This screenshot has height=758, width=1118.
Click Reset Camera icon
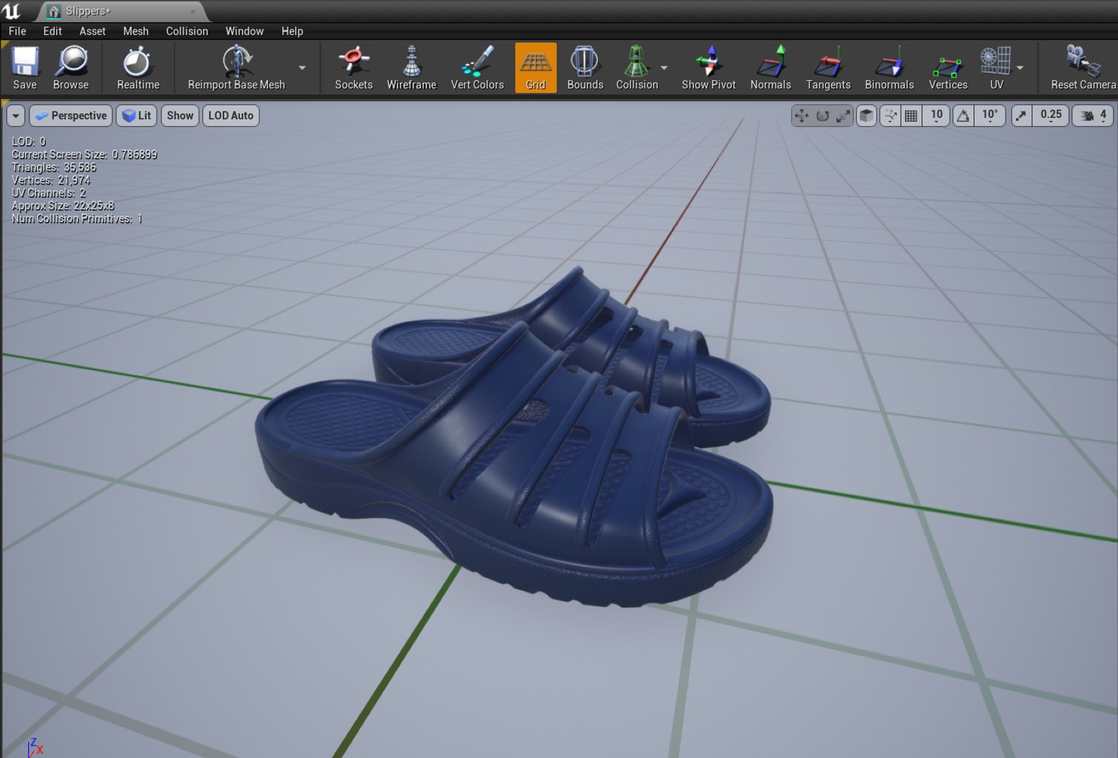1083,68
